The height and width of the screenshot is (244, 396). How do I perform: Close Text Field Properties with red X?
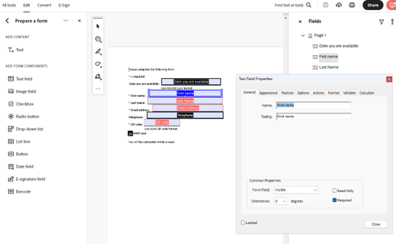[389, 79]
